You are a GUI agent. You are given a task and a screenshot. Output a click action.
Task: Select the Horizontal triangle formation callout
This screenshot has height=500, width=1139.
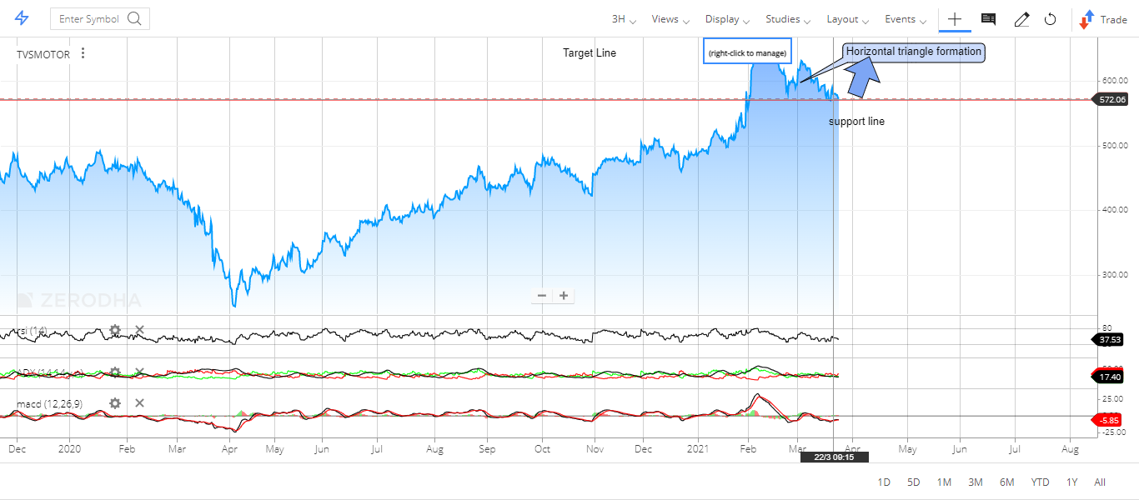pyautogui.click(x=914, y=52)
